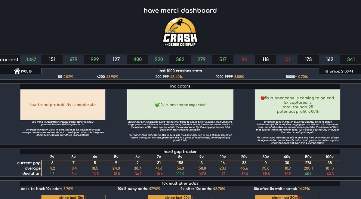This screenshot has height=199, width=361.
Task: Open the low-trend probability is moderate card
Action: [63, 105]
